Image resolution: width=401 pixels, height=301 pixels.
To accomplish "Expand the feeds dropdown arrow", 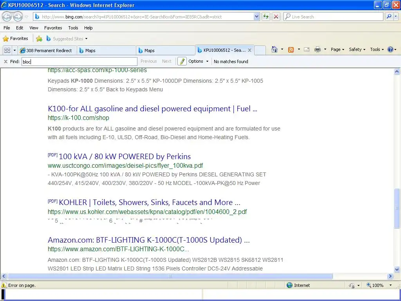I will tap(299, 49).
